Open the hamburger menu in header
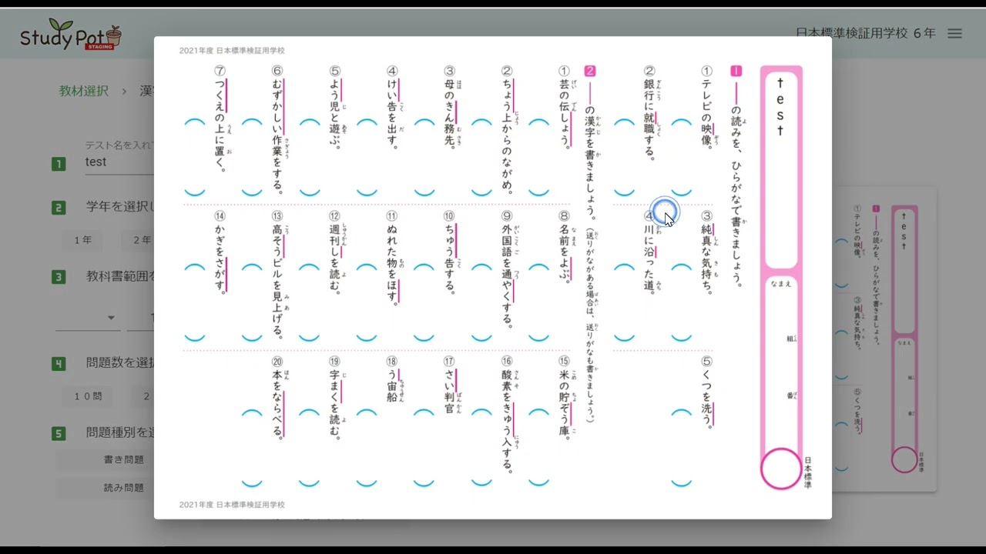This screenshot has height=554, width=986. pos(954,34)
